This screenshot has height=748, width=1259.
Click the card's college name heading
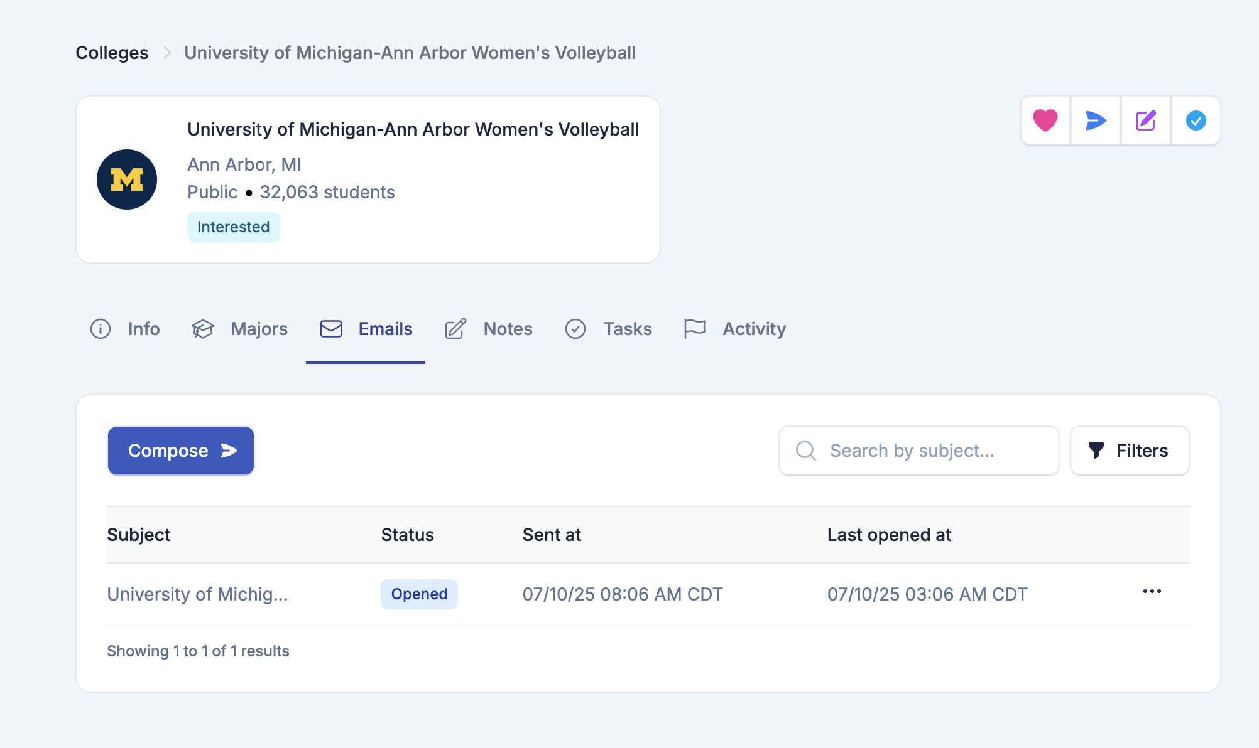tap(413, 129)
